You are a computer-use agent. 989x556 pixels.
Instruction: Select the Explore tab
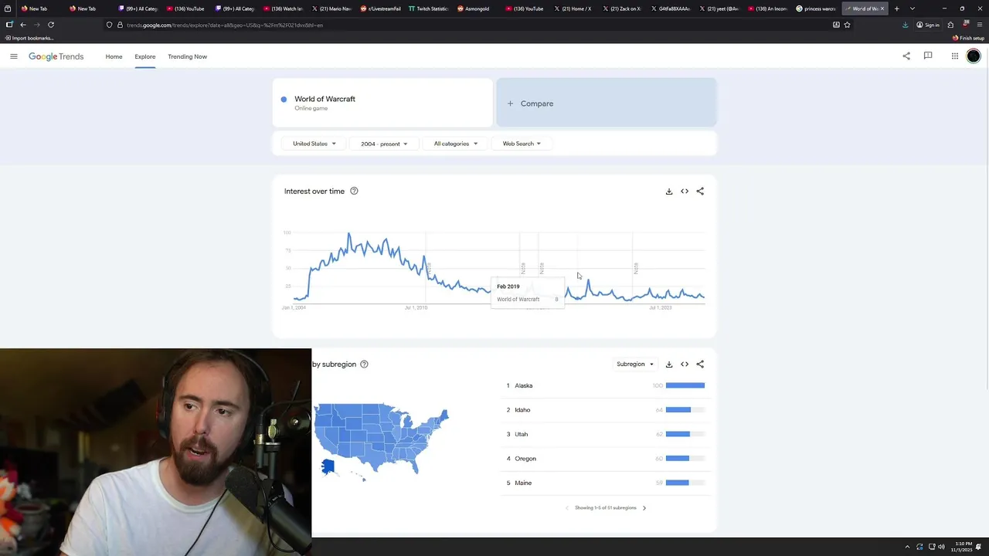pyautogui.click(x=144, y=56)
